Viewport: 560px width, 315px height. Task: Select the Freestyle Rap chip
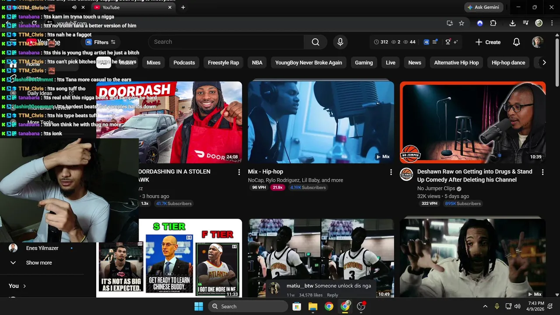223,63
